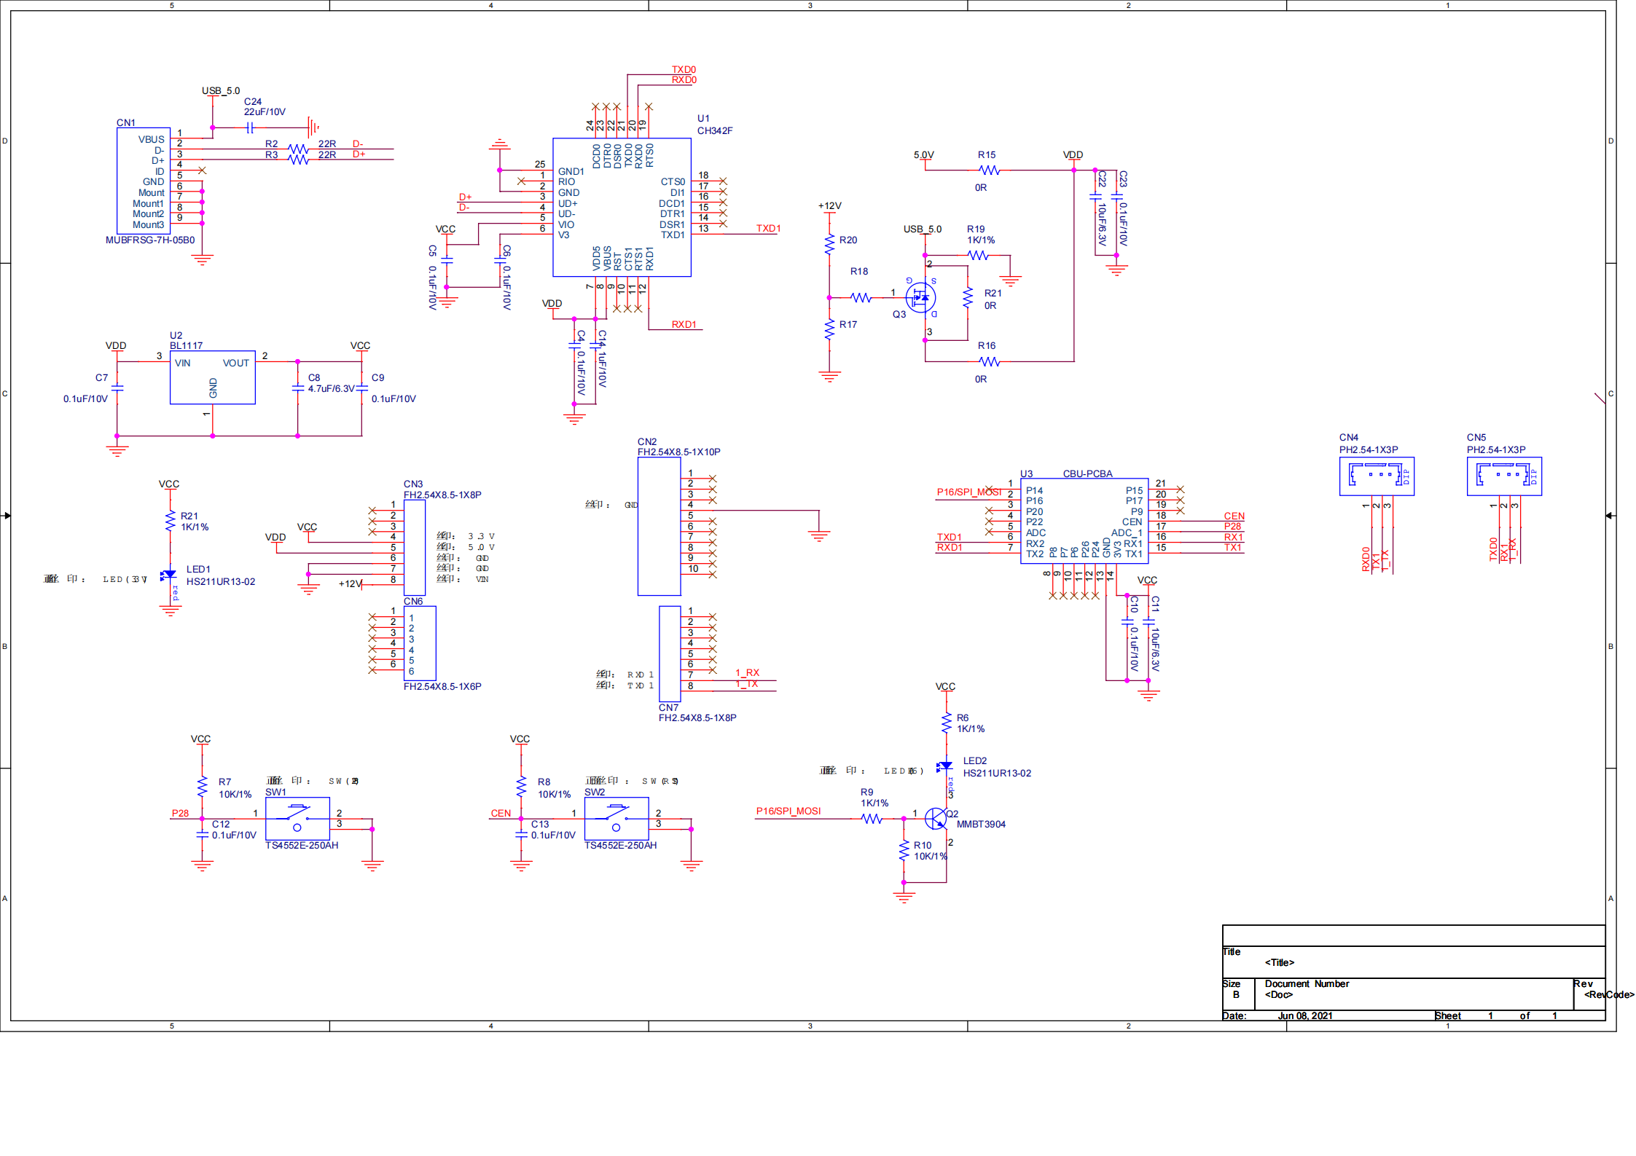Click the FH2.54X8.5-1X10P footprint label

[x=678, y=452]
